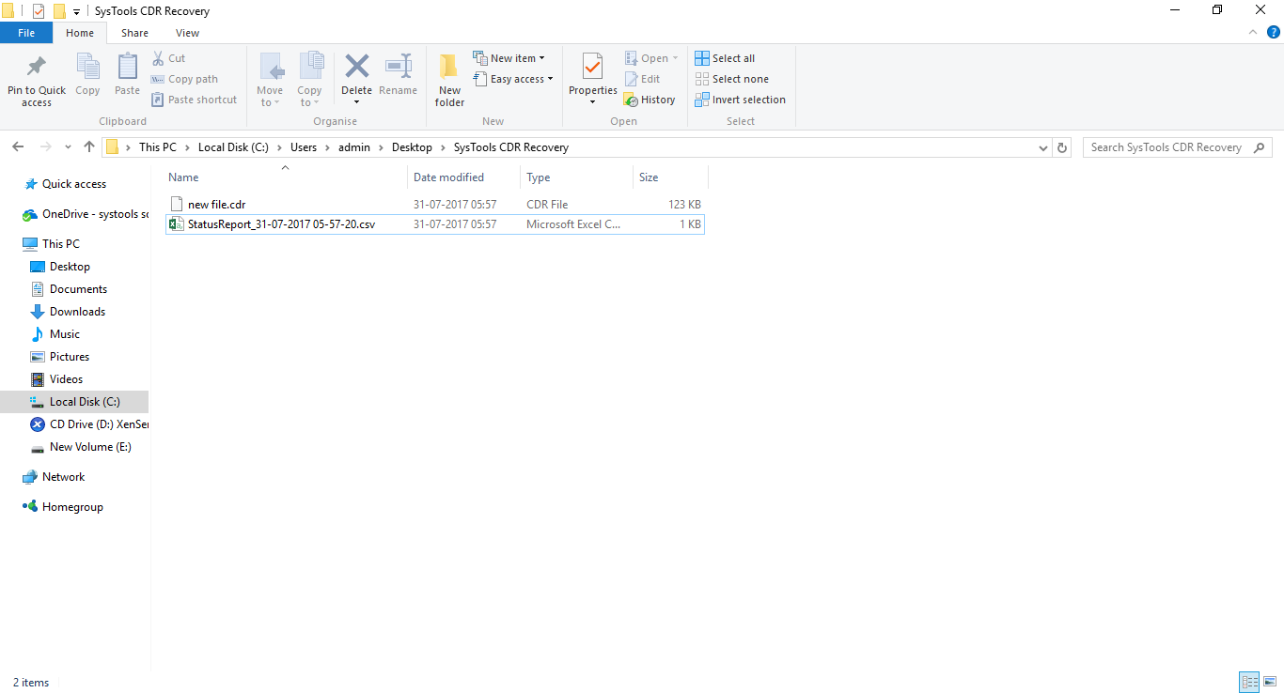This screenshot has height=693, width=1284.
Task: Open recent locations dropdown arrow
Action: coord(68,147)
